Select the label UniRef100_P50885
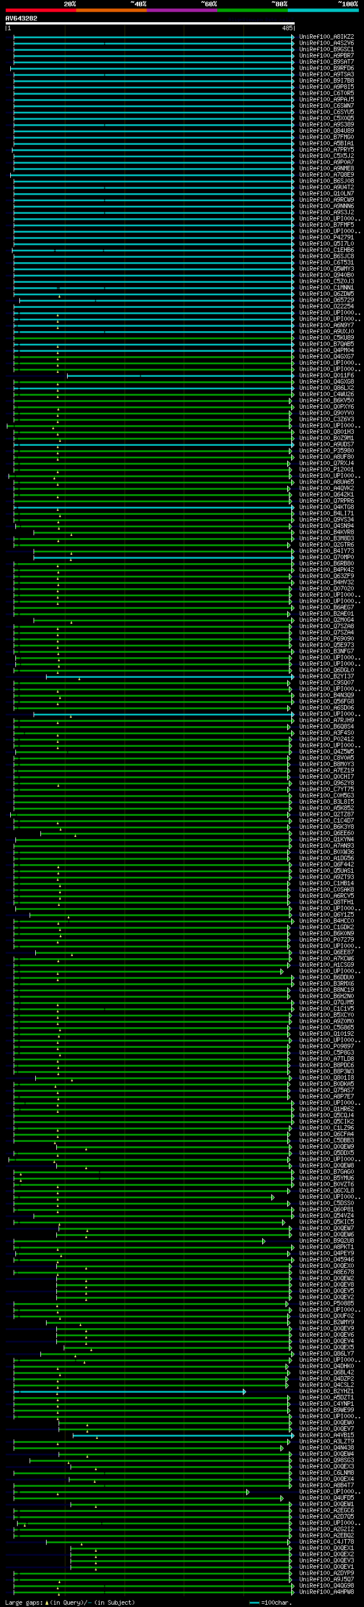 [x=326, y=1303]
